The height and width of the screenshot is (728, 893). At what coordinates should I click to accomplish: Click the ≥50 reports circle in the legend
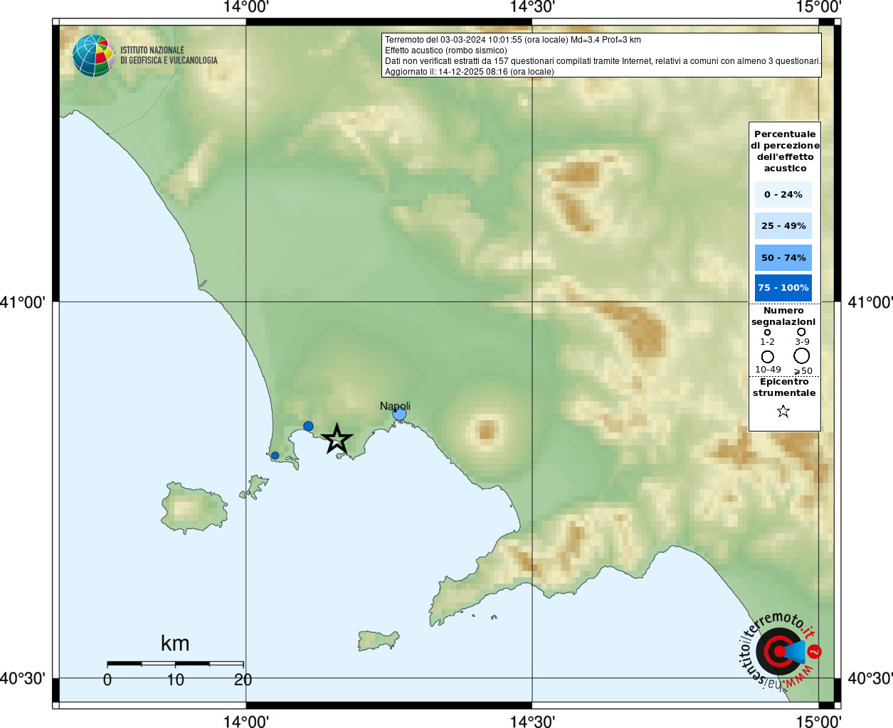802,355
